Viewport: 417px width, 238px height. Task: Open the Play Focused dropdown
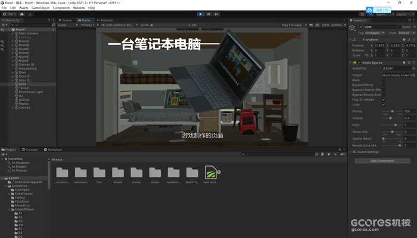click(294, 25)
